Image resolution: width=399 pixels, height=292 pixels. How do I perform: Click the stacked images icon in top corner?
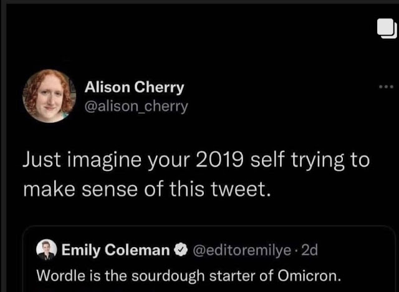385,30
